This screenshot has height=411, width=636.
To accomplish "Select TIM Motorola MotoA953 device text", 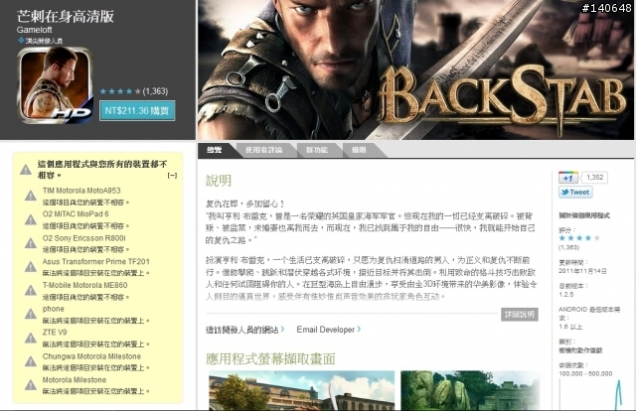I will pos(81,191).
